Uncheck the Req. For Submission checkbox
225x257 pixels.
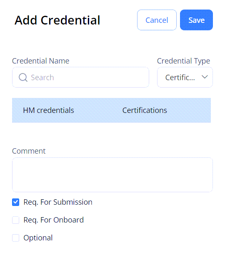point(16,202)
